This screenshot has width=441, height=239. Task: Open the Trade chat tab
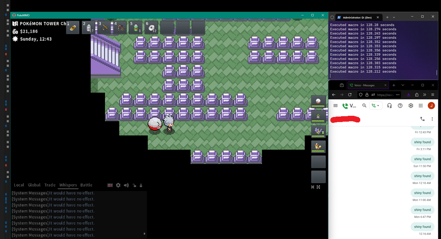[50, 185]
